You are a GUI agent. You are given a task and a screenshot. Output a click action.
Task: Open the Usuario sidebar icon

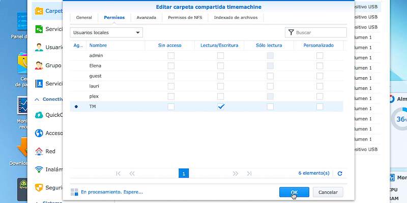coord(39,47)
